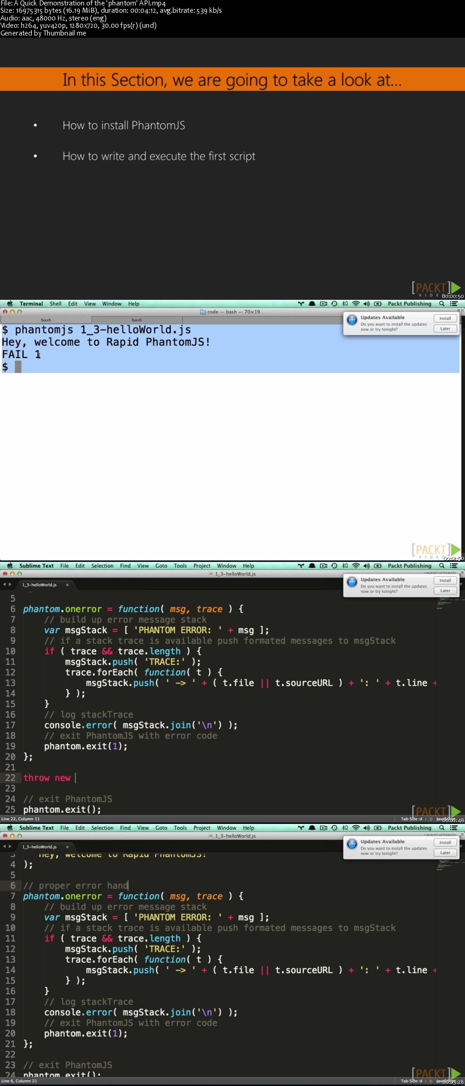Click screen recording camera icon in Terminal frame menu bar

pos(323,303)
